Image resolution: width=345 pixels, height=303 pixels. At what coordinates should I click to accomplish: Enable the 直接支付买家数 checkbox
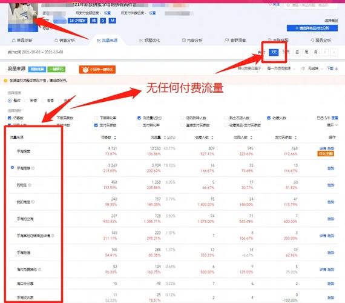(182, 125)
